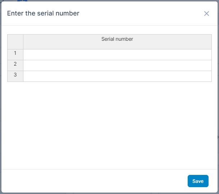Close the serial number dialog
The height and width of the screenshot is (194, 219).
click(206, 13)
